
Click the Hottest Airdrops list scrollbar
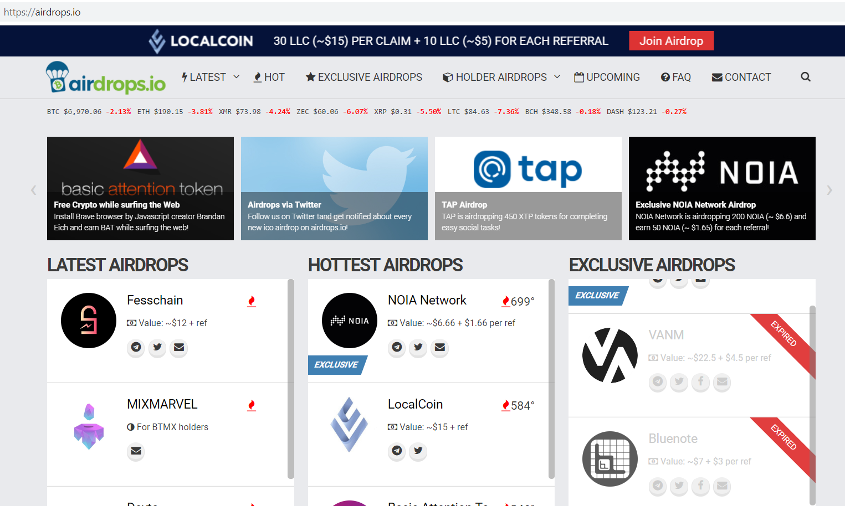click(551, 379)
